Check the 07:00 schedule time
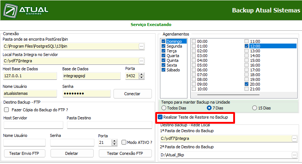Viewport: 302px width, 164px height. [x=194, y=75]
